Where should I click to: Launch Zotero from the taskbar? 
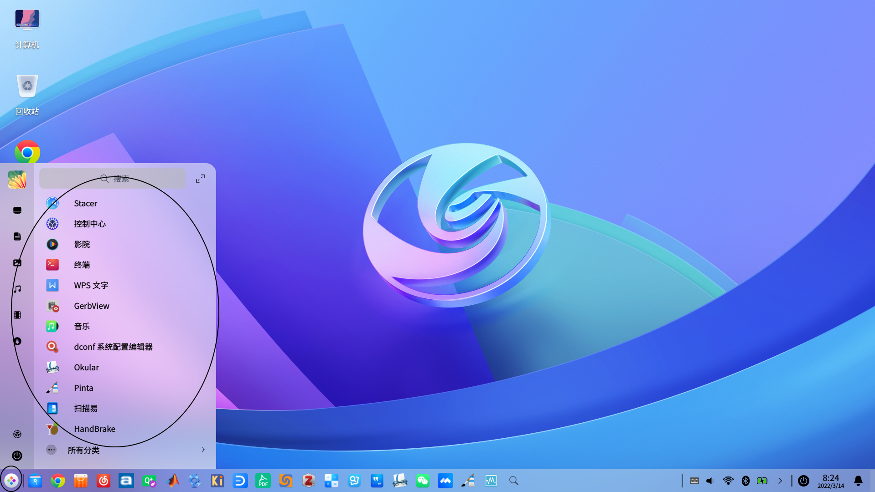(309, 481)
